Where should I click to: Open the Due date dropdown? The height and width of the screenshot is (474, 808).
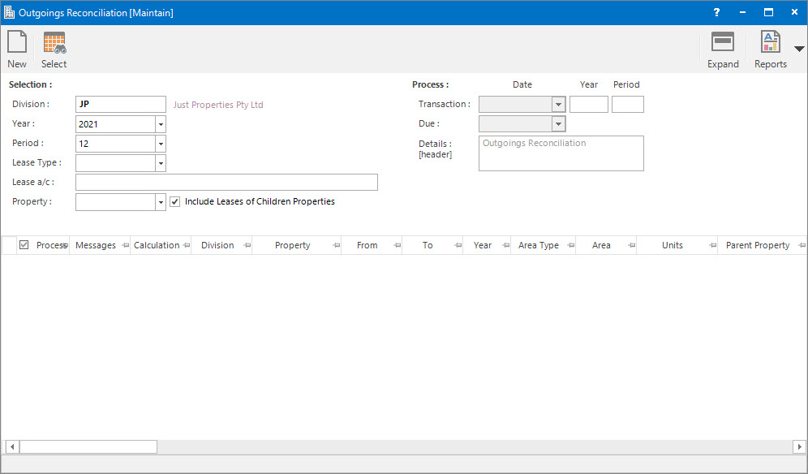[x=558, y=124]
